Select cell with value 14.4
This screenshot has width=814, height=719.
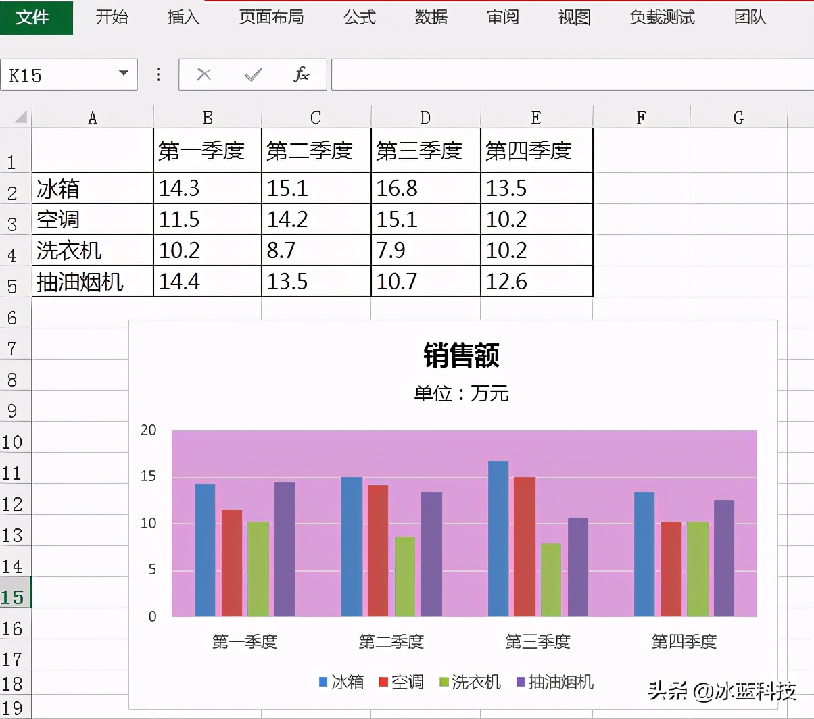[x=208, y=281]
